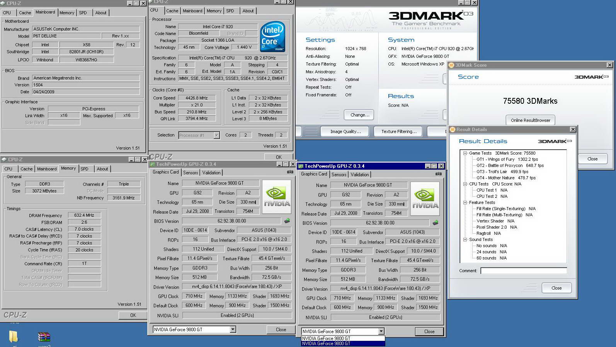
Task: Click the NVIDIA logo in the inactive GPU-Z window
Action: [x=277, y=197]
